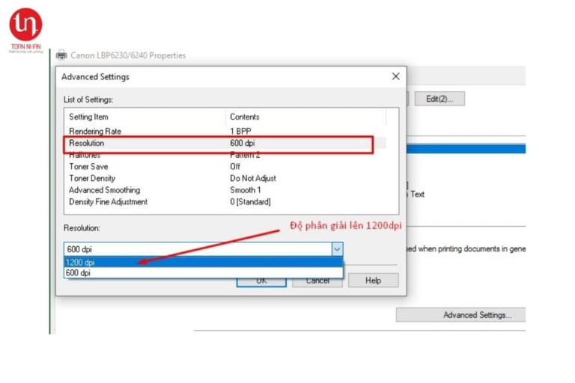Screen dimensions: 575x383
Task: Select the Toner Save setting row
Action: (x=225, y=166)
